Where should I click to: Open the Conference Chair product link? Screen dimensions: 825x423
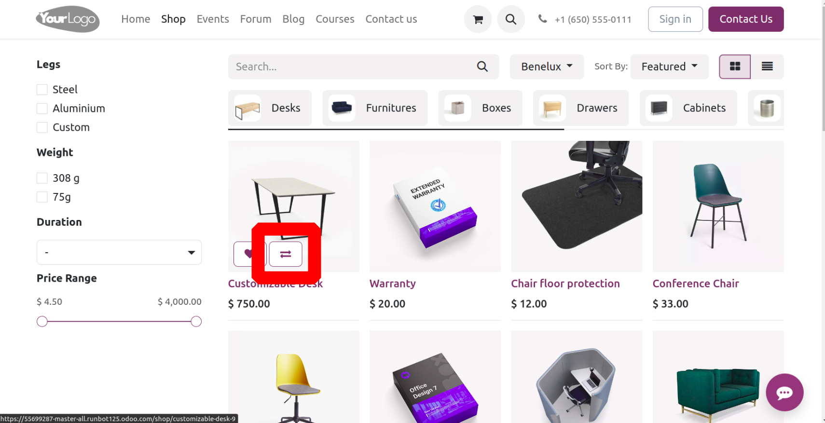tap(695, 284)
